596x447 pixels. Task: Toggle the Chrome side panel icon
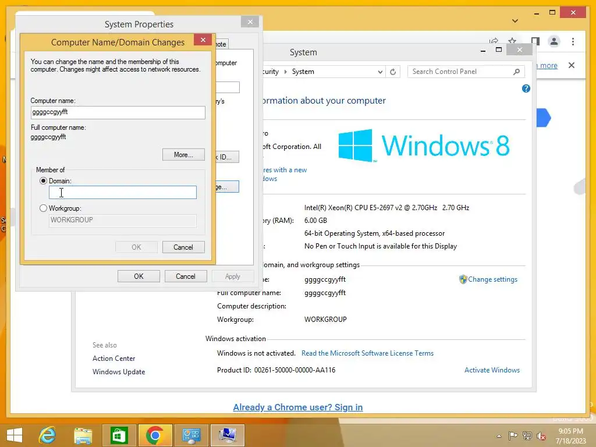(x=535, y=41)
